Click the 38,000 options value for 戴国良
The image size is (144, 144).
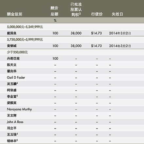pos(76,33)
